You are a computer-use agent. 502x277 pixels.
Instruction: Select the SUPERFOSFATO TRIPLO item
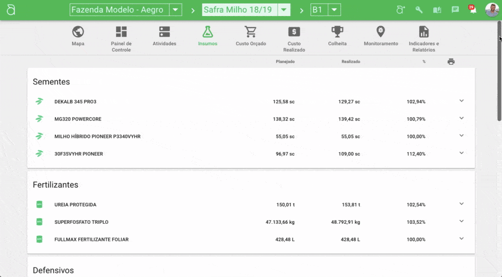81,222
